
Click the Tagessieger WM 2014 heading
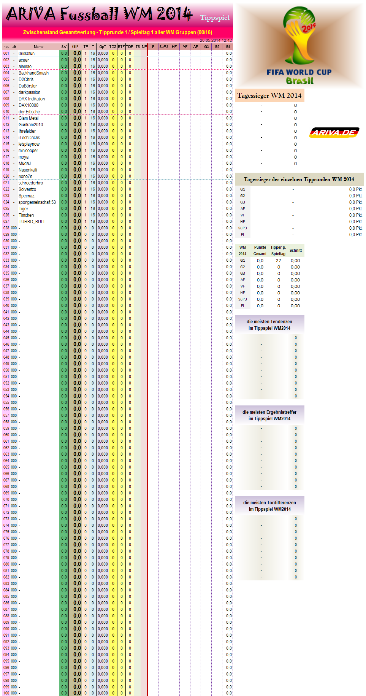[x=269, y=95]
